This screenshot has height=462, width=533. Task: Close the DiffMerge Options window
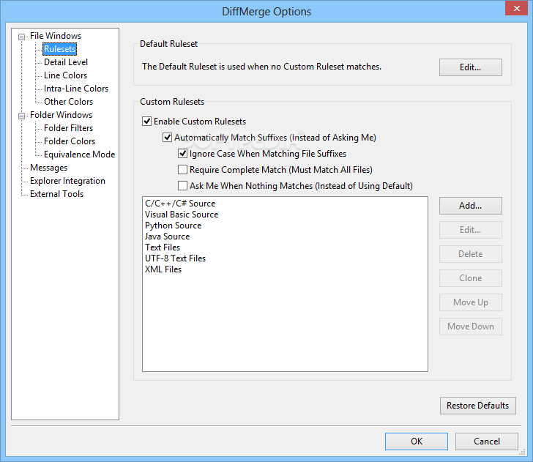[x=516, y=8]
